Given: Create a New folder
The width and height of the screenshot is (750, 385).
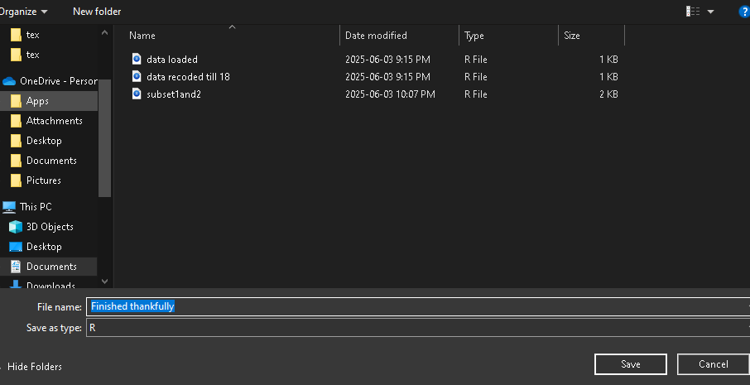Looking at the screenshot, I should pyautogui.click(x=97, y=12).
